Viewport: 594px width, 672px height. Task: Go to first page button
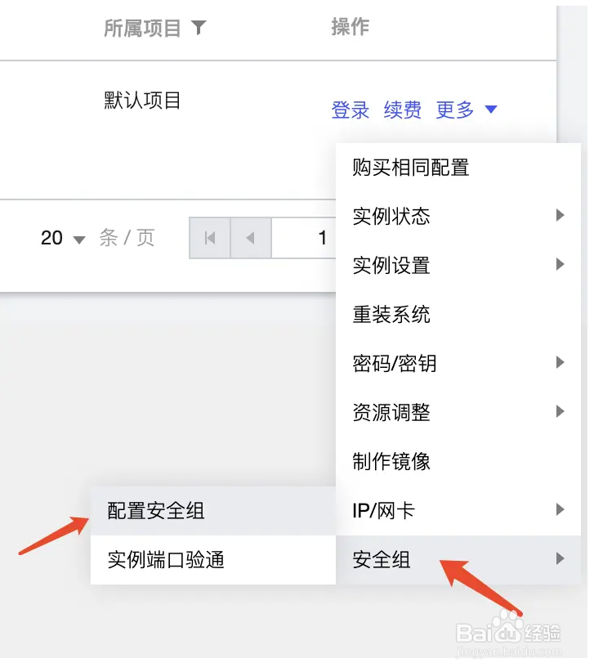click(x=210, y=238)
